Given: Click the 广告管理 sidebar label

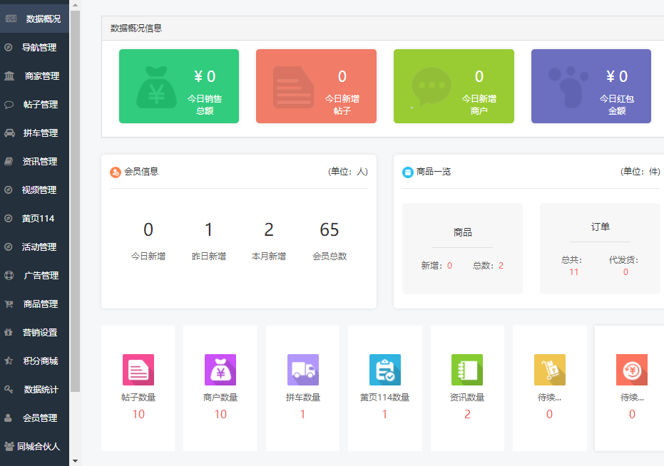Looking at the screenshot, I should tap(41, 276).
